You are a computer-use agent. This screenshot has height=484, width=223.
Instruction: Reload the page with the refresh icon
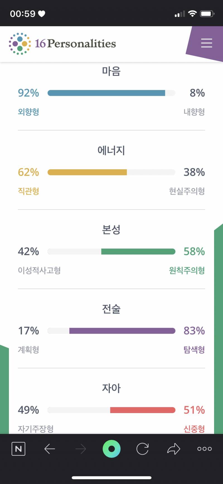pos(143,449)
